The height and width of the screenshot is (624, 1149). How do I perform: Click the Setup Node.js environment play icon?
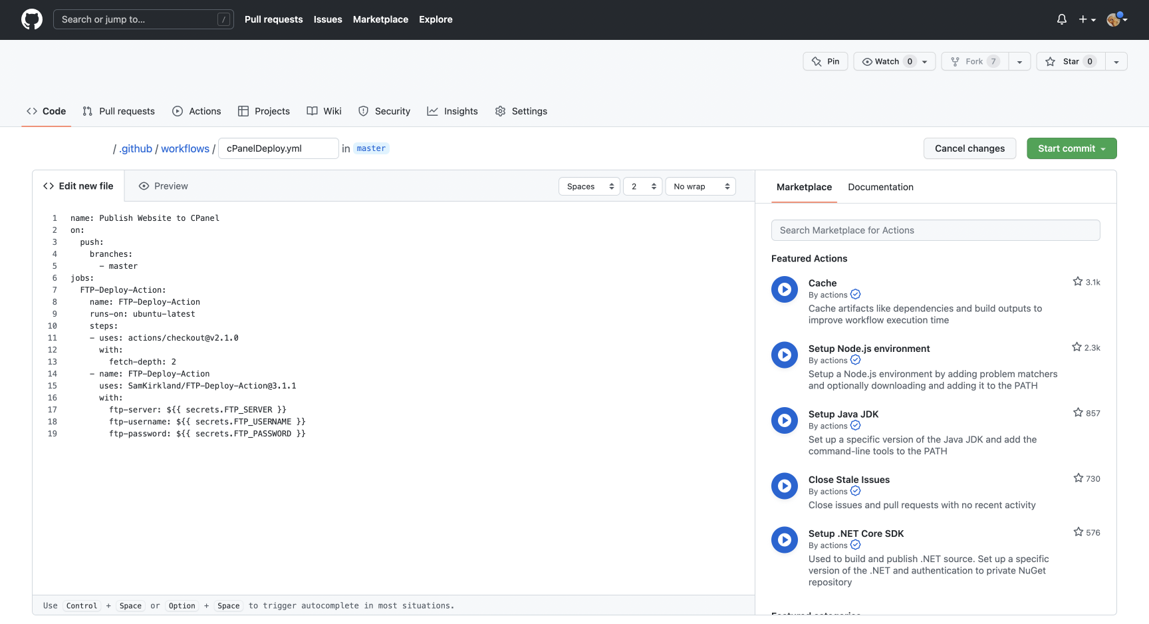click(x=785, y=355)
